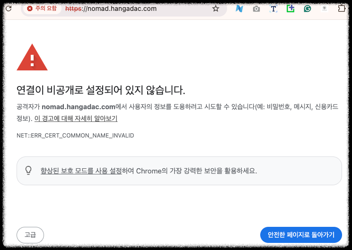The image size is (352, 250).
Task: Open the blue N extension icon
Action: click(x=239, y=9)
